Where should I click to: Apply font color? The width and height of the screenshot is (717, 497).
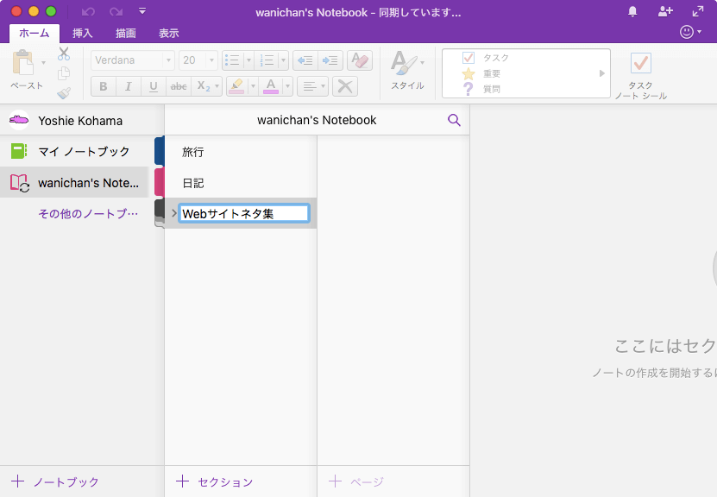271,86
